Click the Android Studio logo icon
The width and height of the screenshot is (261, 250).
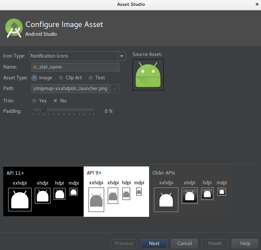(x=14, y=28)
